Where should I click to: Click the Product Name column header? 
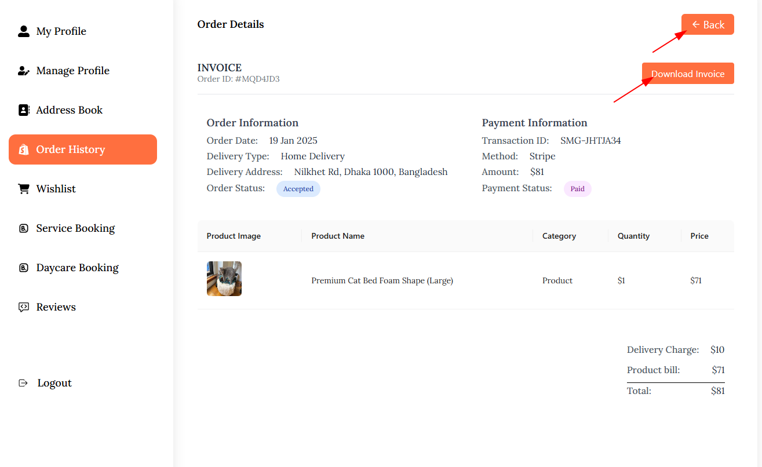tap(338, 236)
